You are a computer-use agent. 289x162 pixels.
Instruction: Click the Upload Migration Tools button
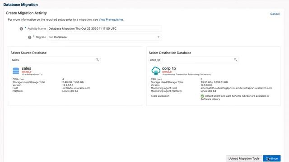pyautogui.click(x=244, y=158)
